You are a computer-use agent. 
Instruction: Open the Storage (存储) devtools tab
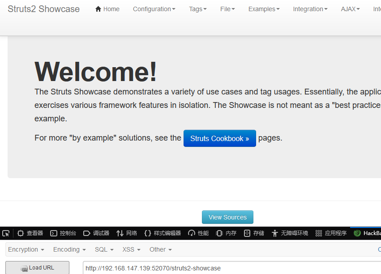point(254,233)
